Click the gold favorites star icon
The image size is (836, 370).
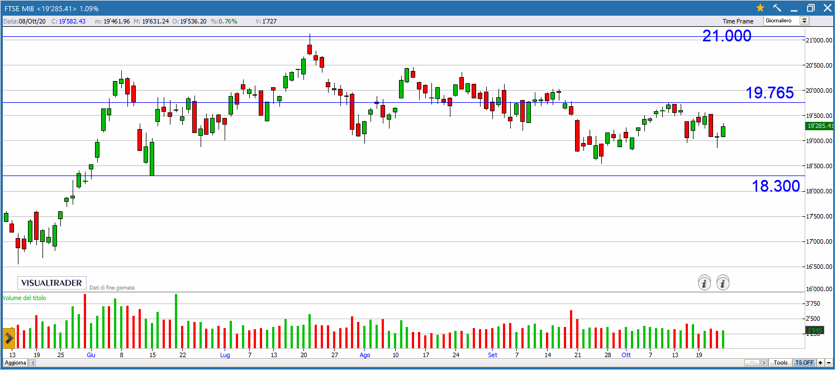tap(760, 8)
